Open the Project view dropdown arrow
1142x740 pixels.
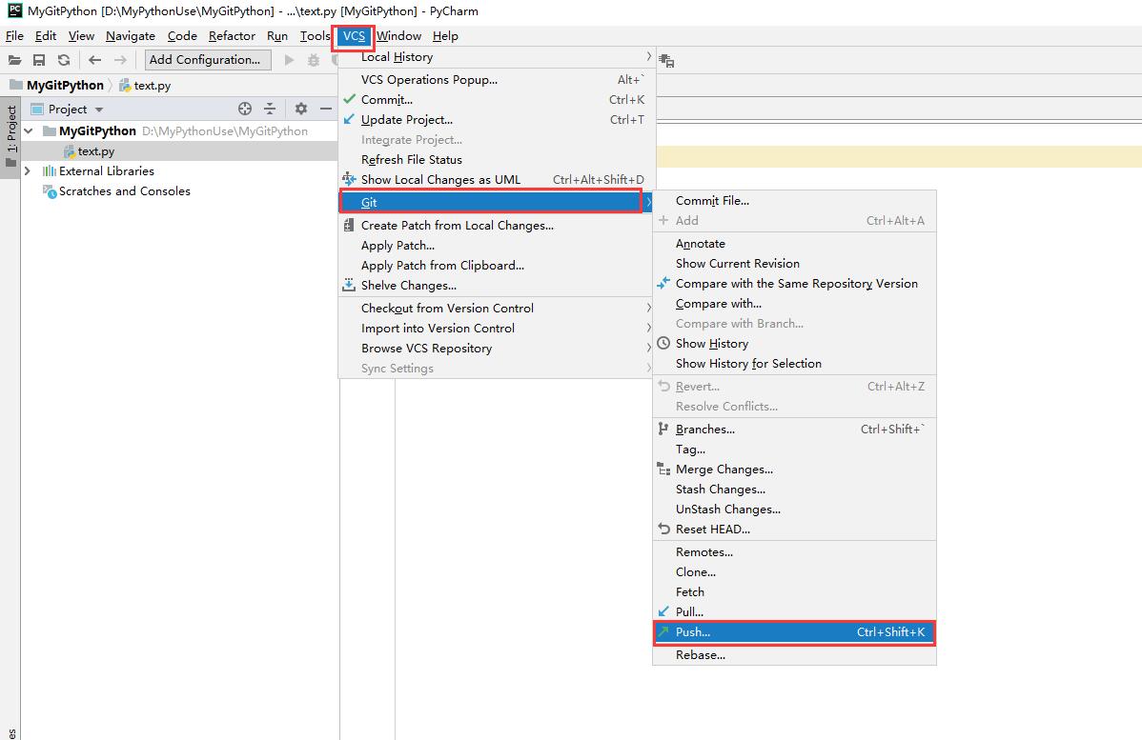99,110
